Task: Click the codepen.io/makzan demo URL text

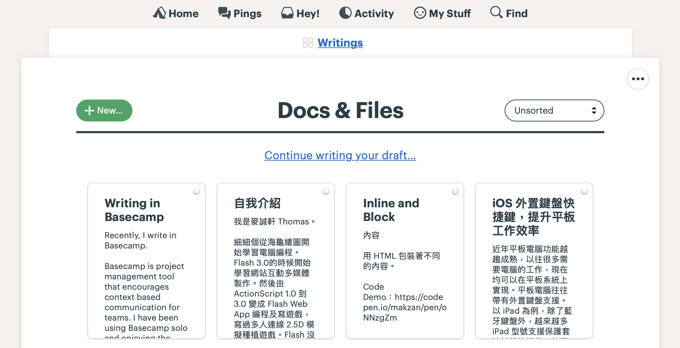Action: 405,307
